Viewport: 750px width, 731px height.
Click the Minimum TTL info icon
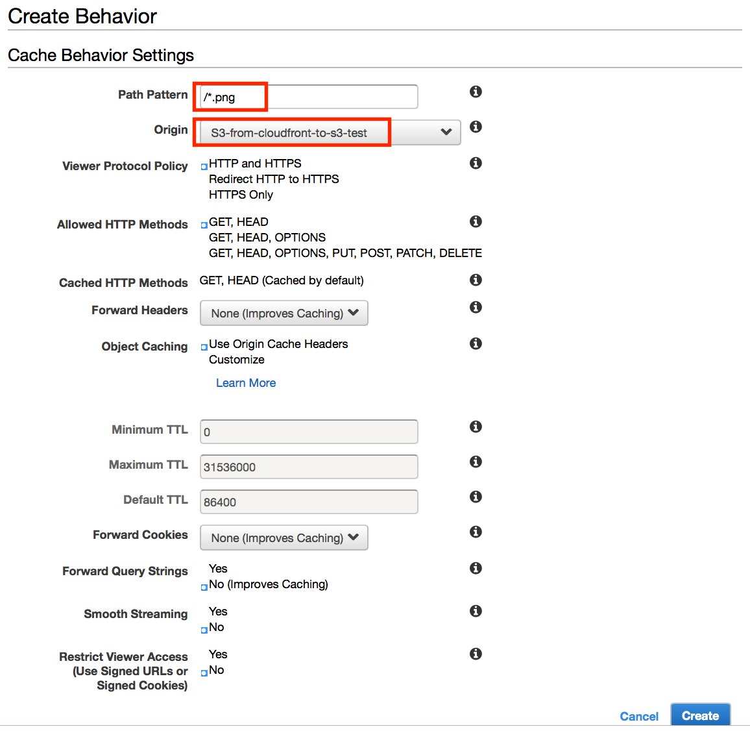(476, 427)
